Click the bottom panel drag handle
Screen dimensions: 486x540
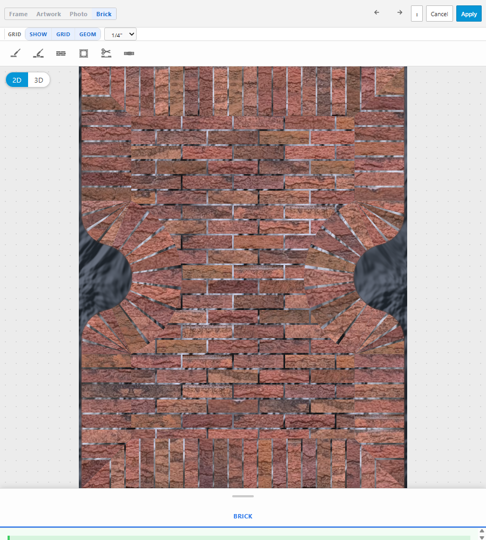243,496
